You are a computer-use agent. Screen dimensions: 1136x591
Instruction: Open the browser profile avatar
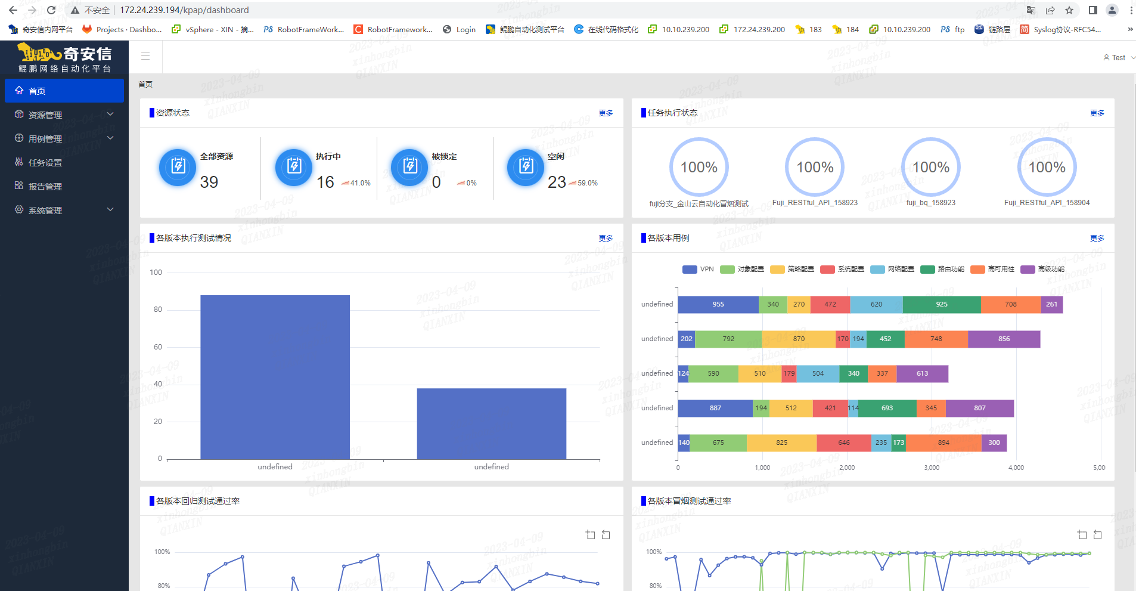click(x=1112, y=10)
